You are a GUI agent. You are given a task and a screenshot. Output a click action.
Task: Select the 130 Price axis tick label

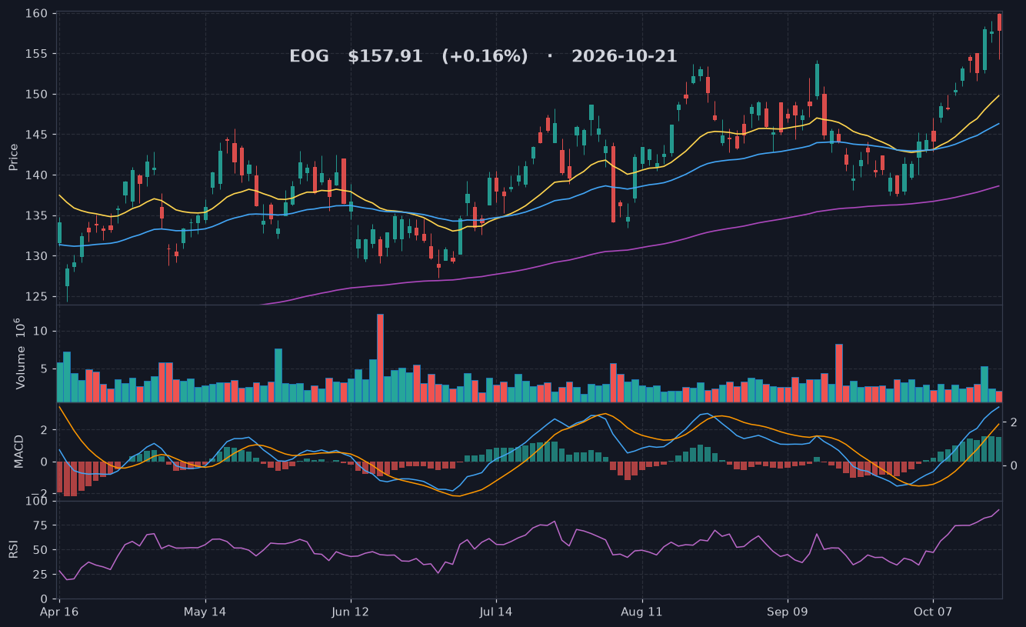pos(37,256)
